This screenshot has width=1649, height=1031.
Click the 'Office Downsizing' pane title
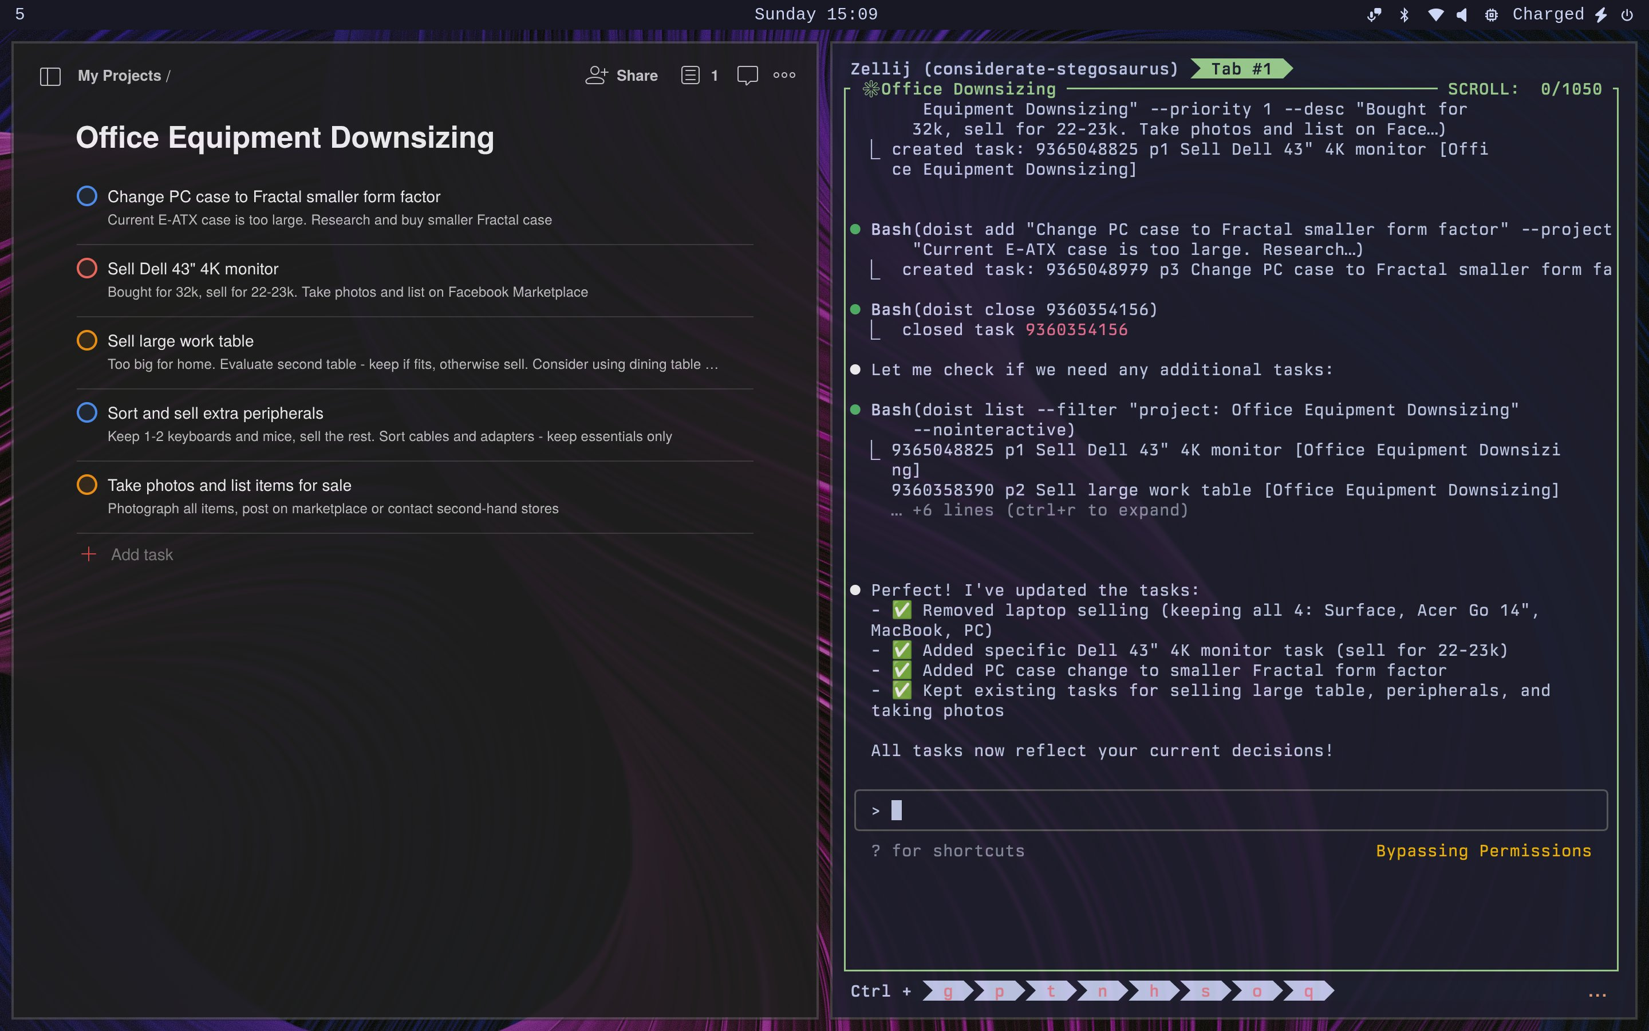pos(968,89)
